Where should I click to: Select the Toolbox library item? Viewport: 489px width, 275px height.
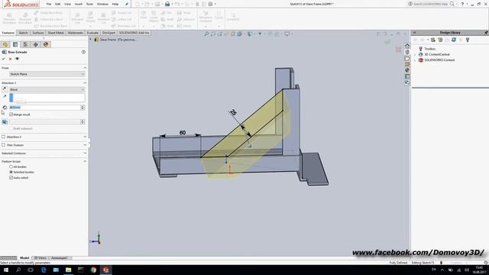pos(429,49)
